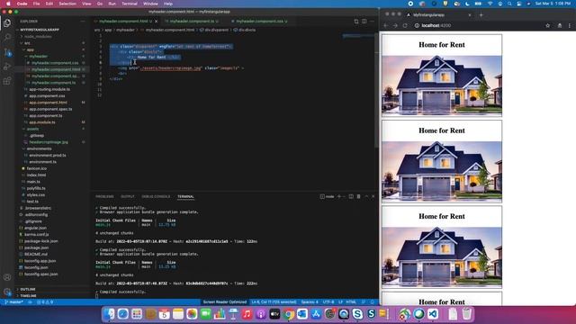Maximize the terminal panel with the up chevron
The width and height of the screenshot is (576, 324).
click(x=366, y=196)
